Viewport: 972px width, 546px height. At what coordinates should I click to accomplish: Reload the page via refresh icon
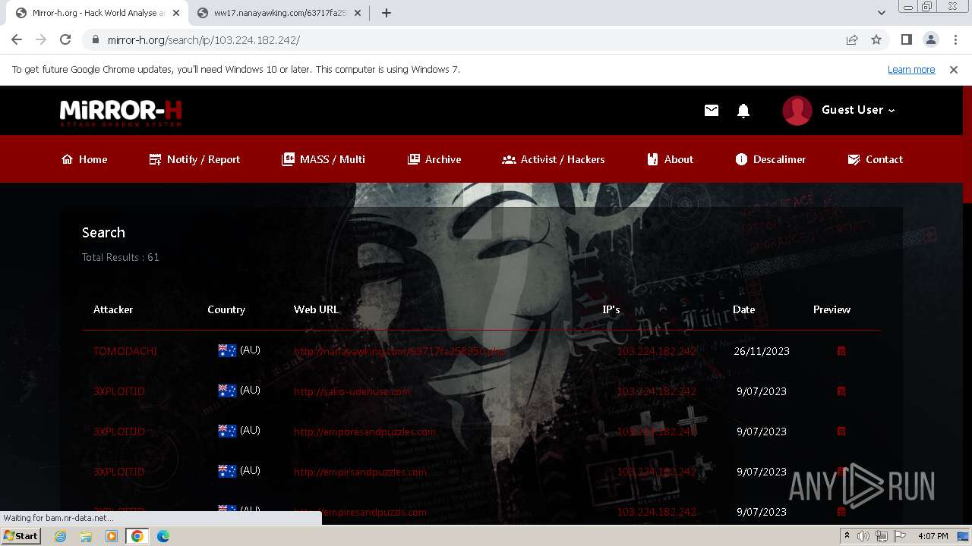pos(65,39)
